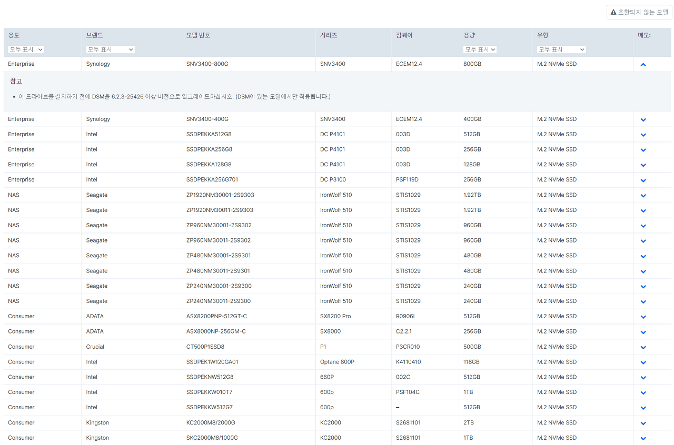Expand note for SNV3400-400G row
Image resolution: width=674 pixels, height=445 pixels.
[x=643, y=119]
